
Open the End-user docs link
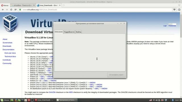[10, 53]
